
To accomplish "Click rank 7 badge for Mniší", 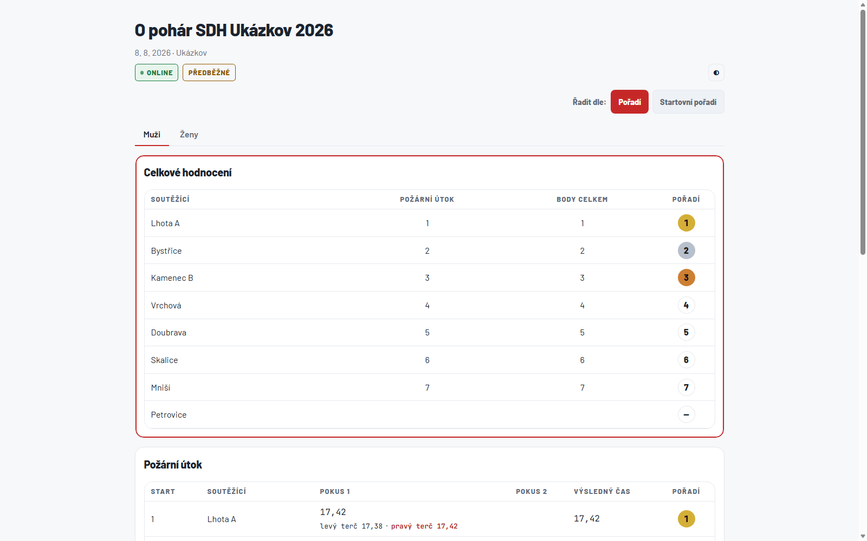I will coord(686,387).
